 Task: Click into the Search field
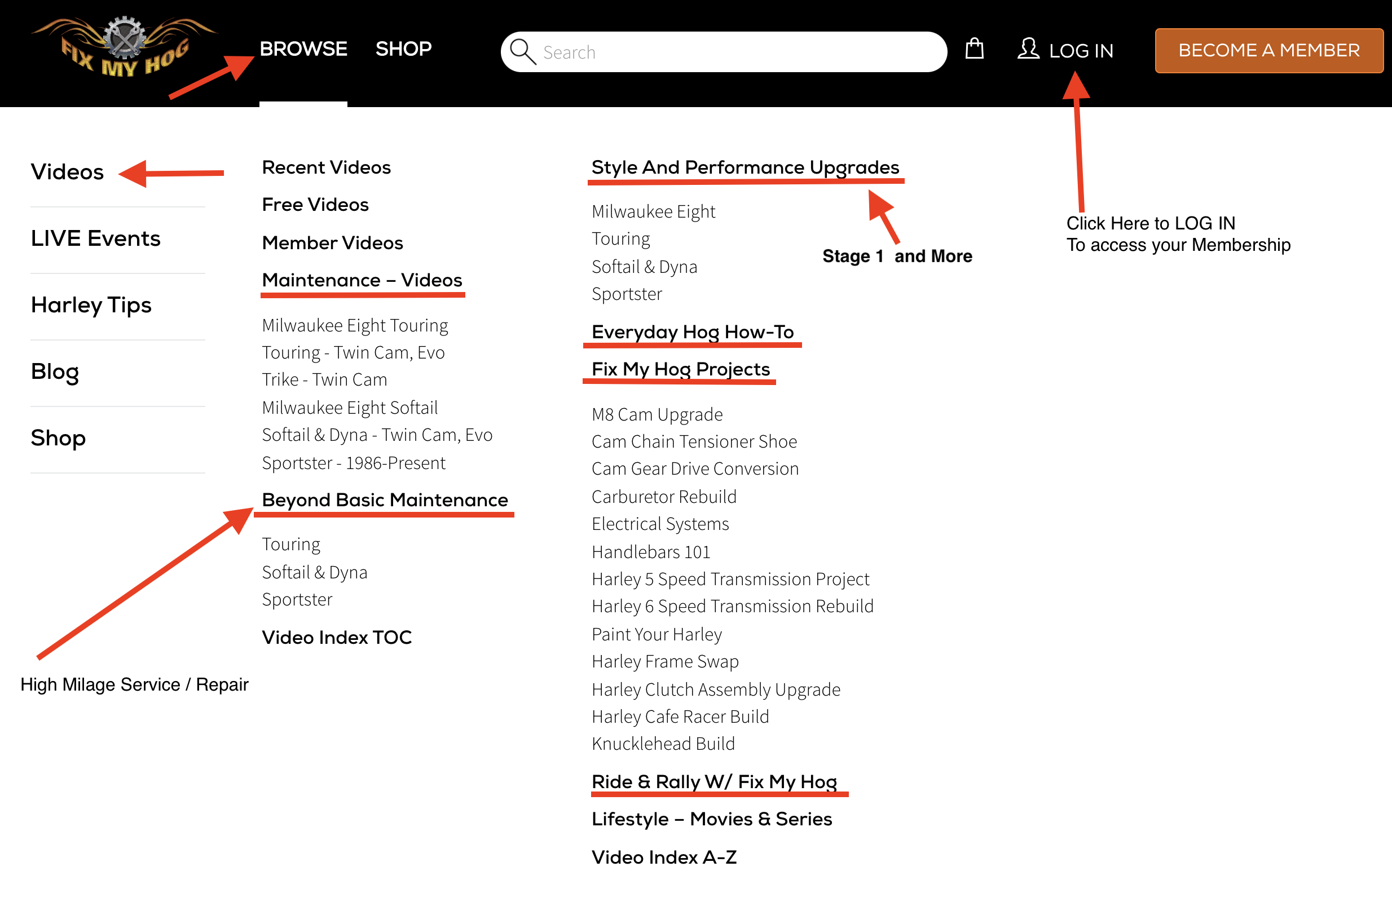click(724, 52)
